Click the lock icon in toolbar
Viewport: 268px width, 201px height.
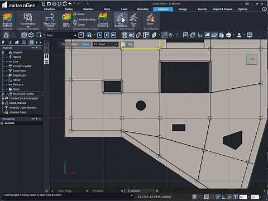pyautogui.click(x=6, y=35)
